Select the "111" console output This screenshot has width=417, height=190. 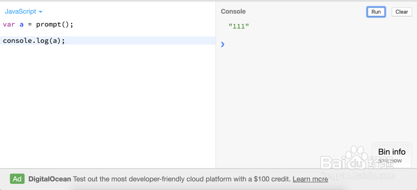point(239,27)
